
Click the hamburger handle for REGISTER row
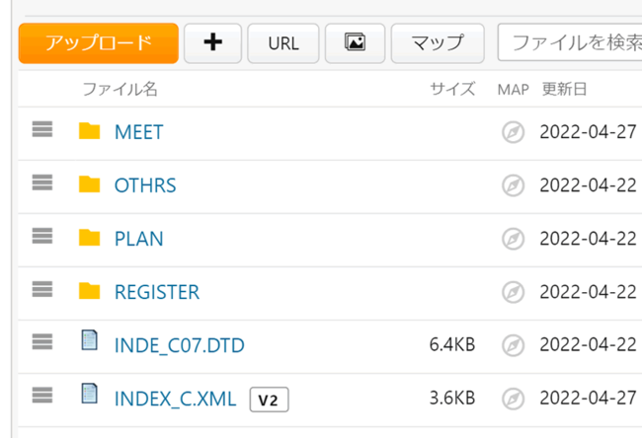point(41,290)
